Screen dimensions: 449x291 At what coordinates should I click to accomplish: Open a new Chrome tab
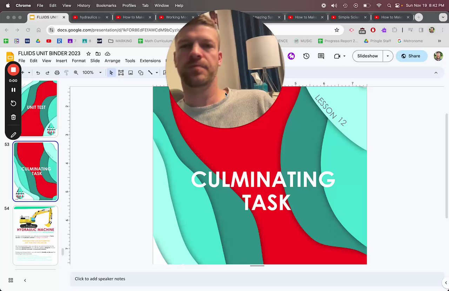418,17
